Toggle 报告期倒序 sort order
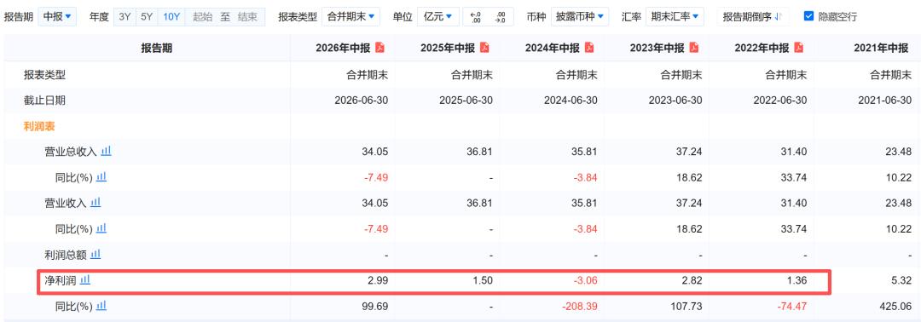The height and width of the screenshot is (322, 921). (x=753, y=16)
